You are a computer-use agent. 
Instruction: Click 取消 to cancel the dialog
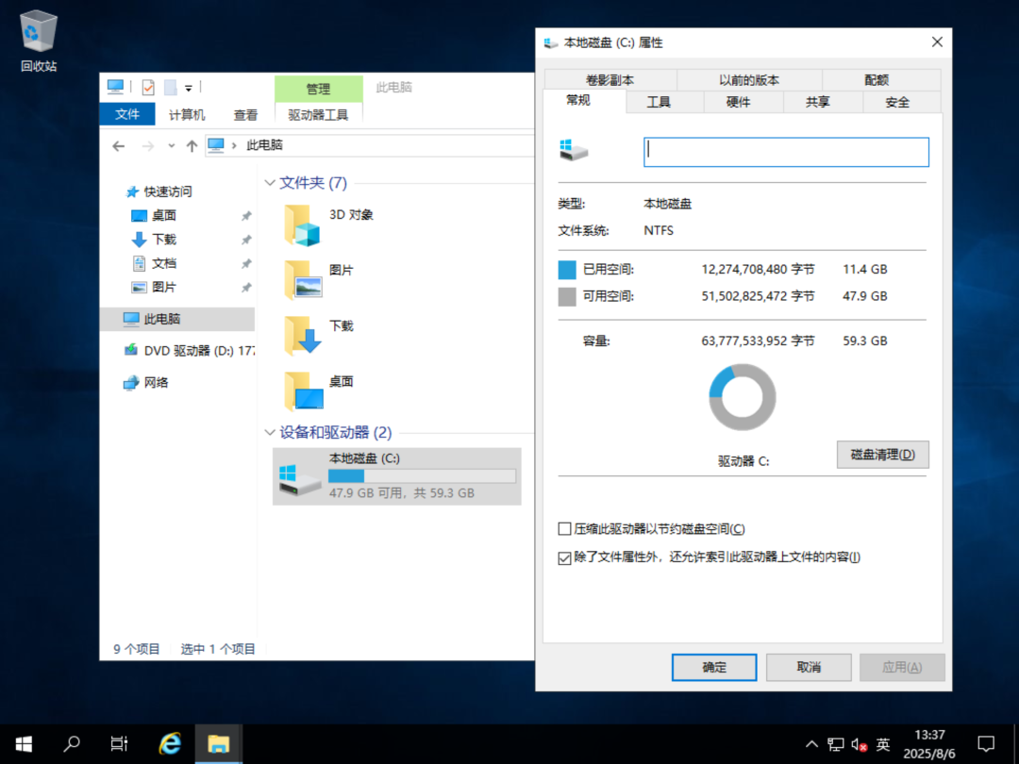(808, 667)
